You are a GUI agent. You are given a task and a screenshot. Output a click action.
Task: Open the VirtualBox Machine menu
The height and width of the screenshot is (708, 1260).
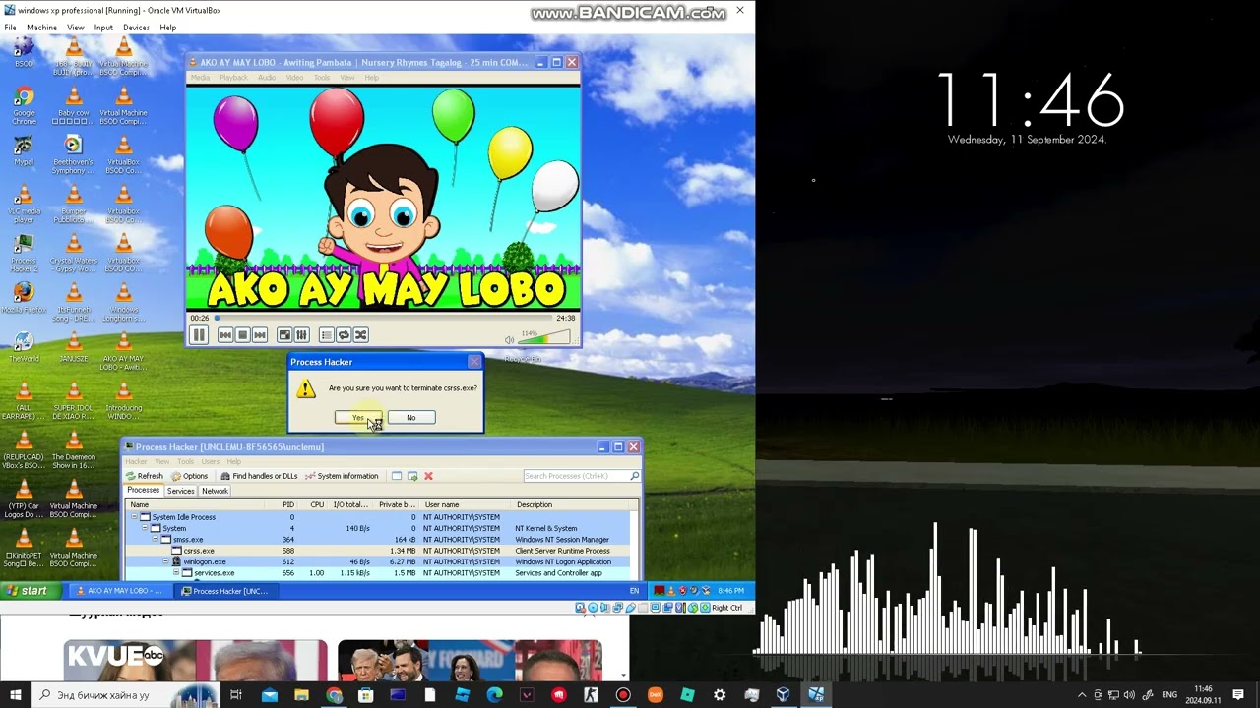[41, 28]
